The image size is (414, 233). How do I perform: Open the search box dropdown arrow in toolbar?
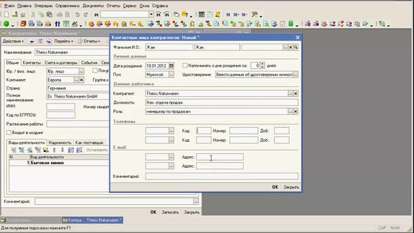(151, 14)
